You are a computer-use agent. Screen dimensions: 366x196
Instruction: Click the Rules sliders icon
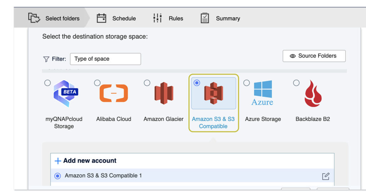[158, 18]
